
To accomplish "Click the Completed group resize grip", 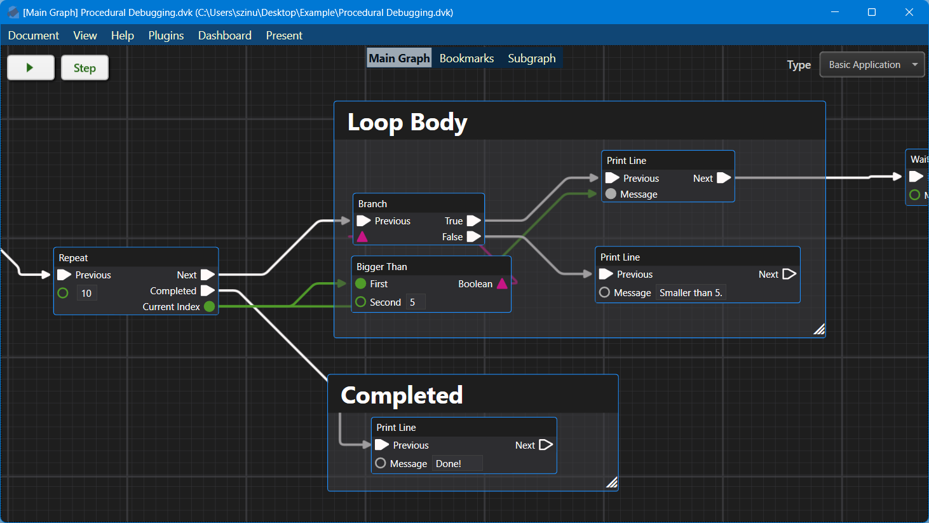I will 611,482.
